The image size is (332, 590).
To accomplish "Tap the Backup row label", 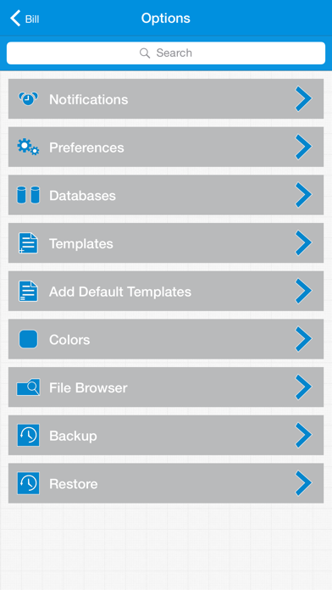I will click(x=73, y=436).
